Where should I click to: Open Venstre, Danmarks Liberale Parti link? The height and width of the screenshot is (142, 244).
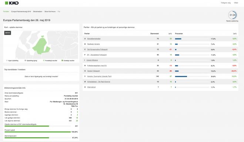pos(99,76)
